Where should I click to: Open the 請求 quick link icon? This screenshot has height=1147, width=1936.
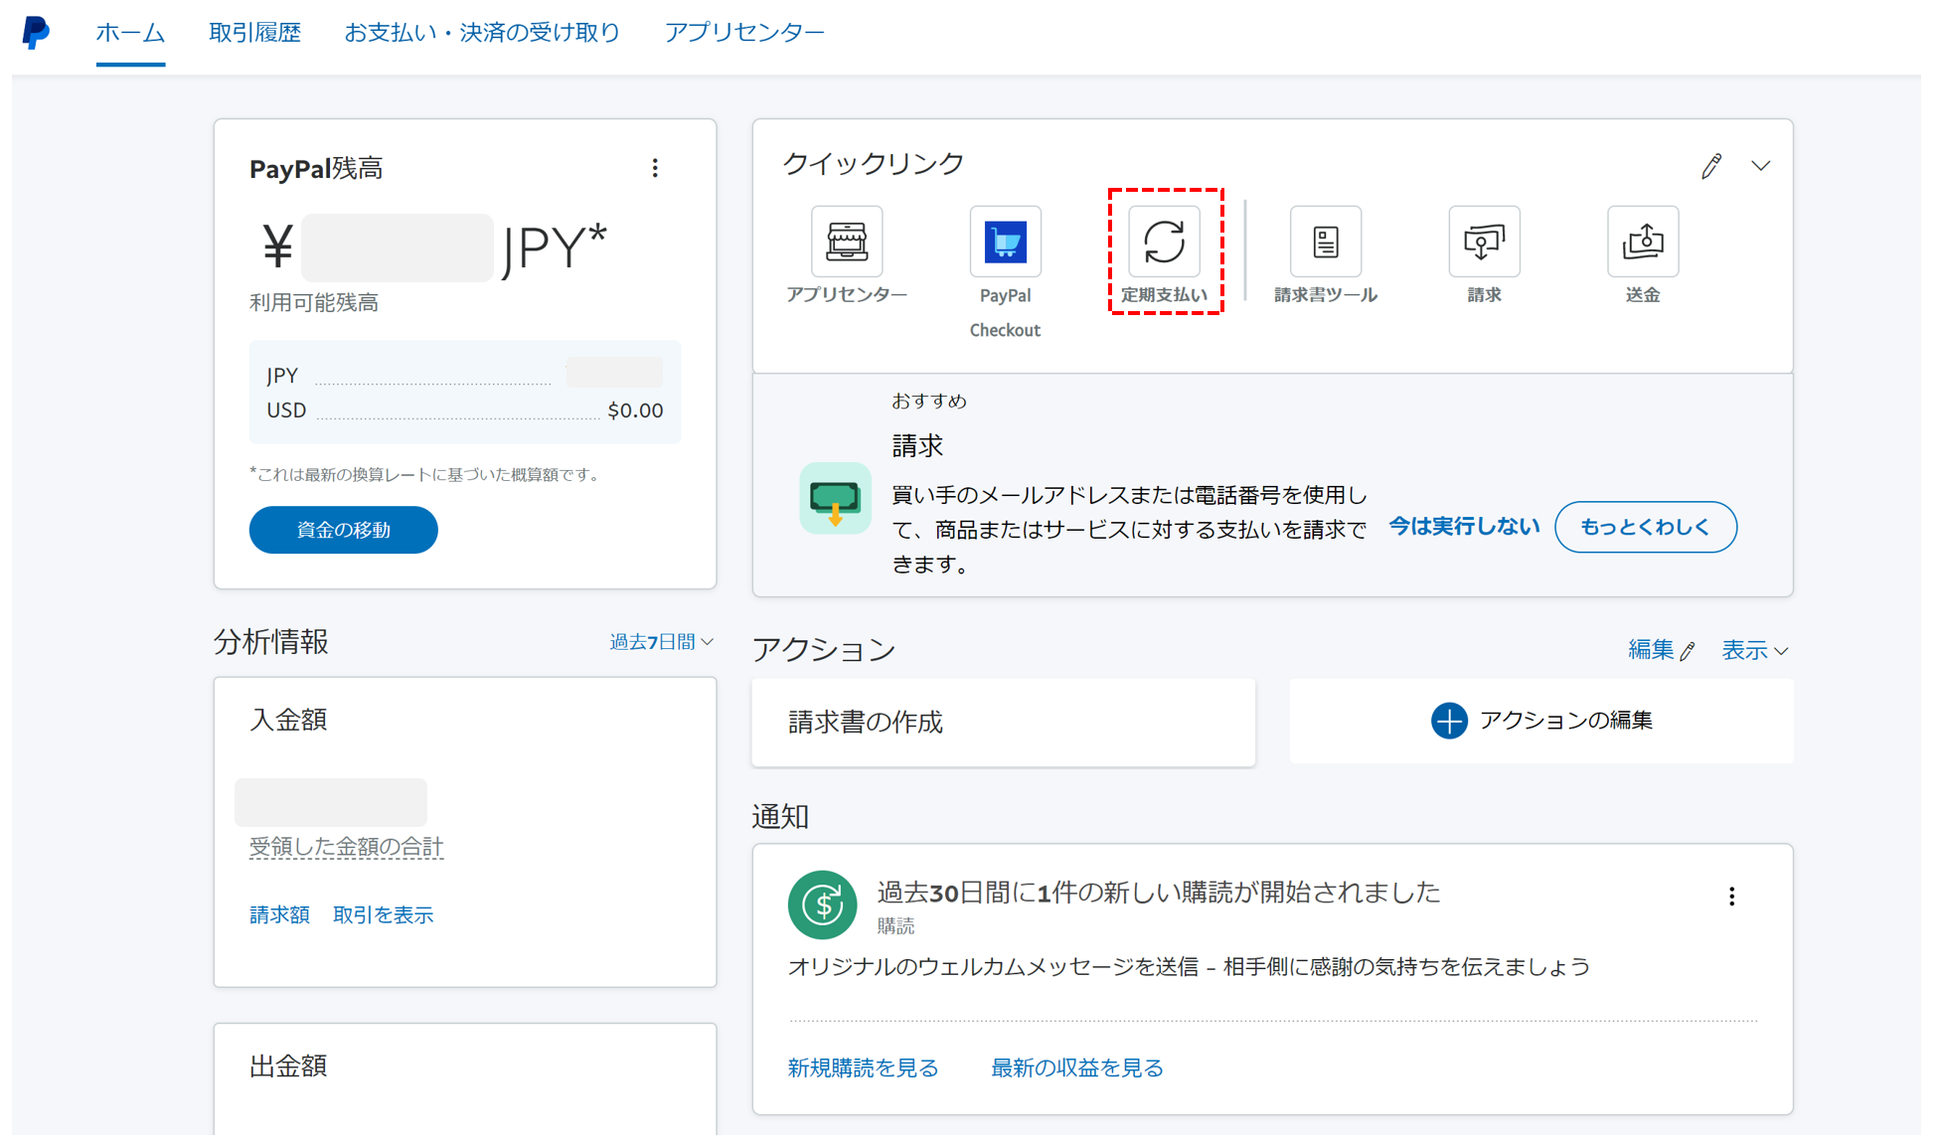click(x=1485, y=242)
